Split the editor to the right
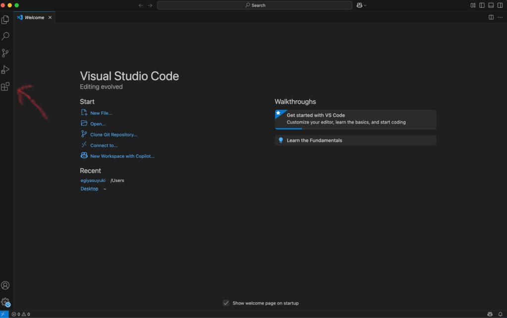Screen dimensions: 507x318 [491, 17]
